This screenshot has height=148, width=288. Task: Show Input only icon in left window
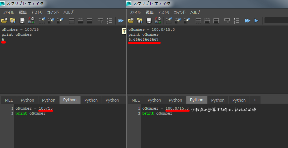(80, 21)
